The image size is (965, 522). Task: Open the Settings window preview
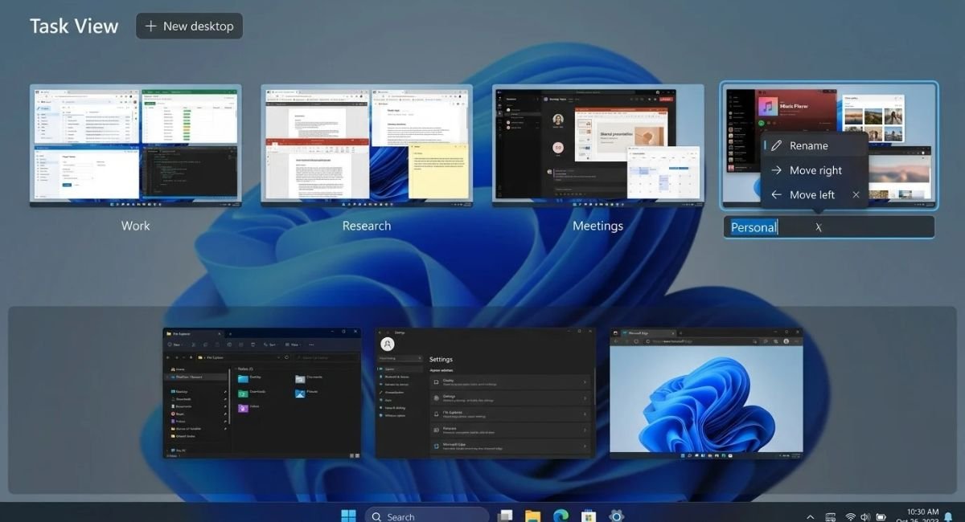(485, 393)
